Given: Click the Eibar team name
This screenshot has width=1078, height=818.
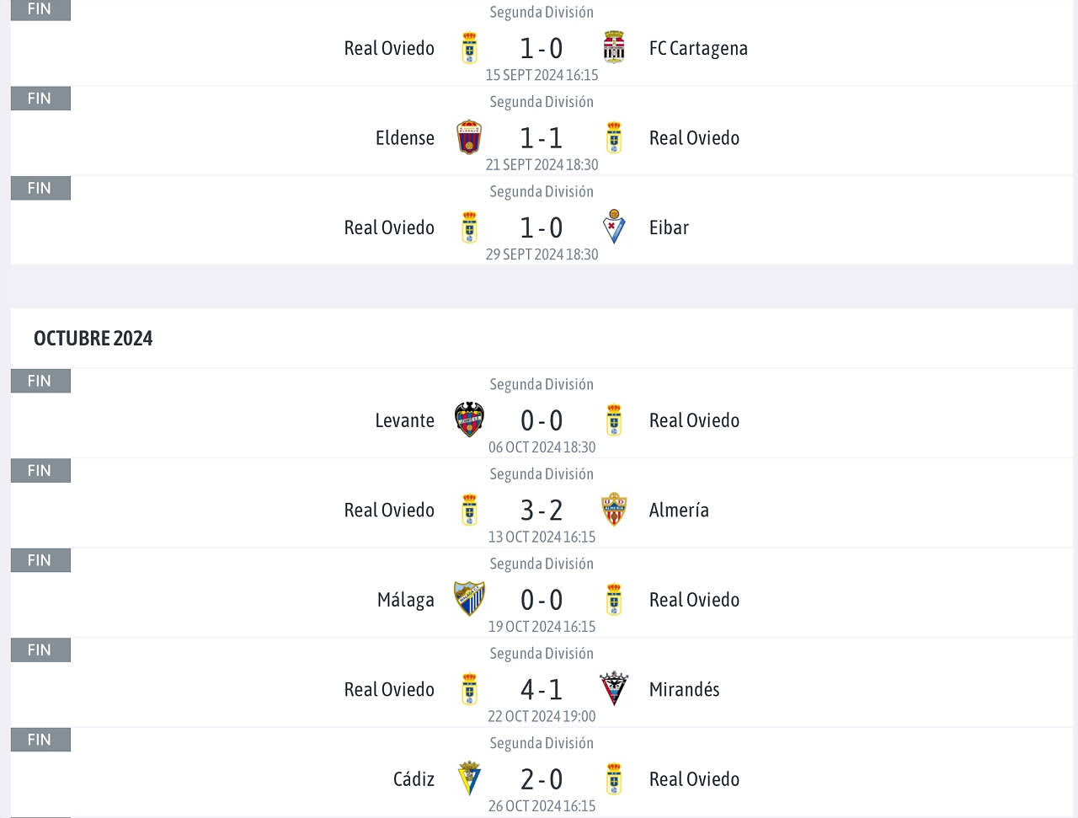Looking at the screenshot, I should pyautogui.click(x=669, y=227).
